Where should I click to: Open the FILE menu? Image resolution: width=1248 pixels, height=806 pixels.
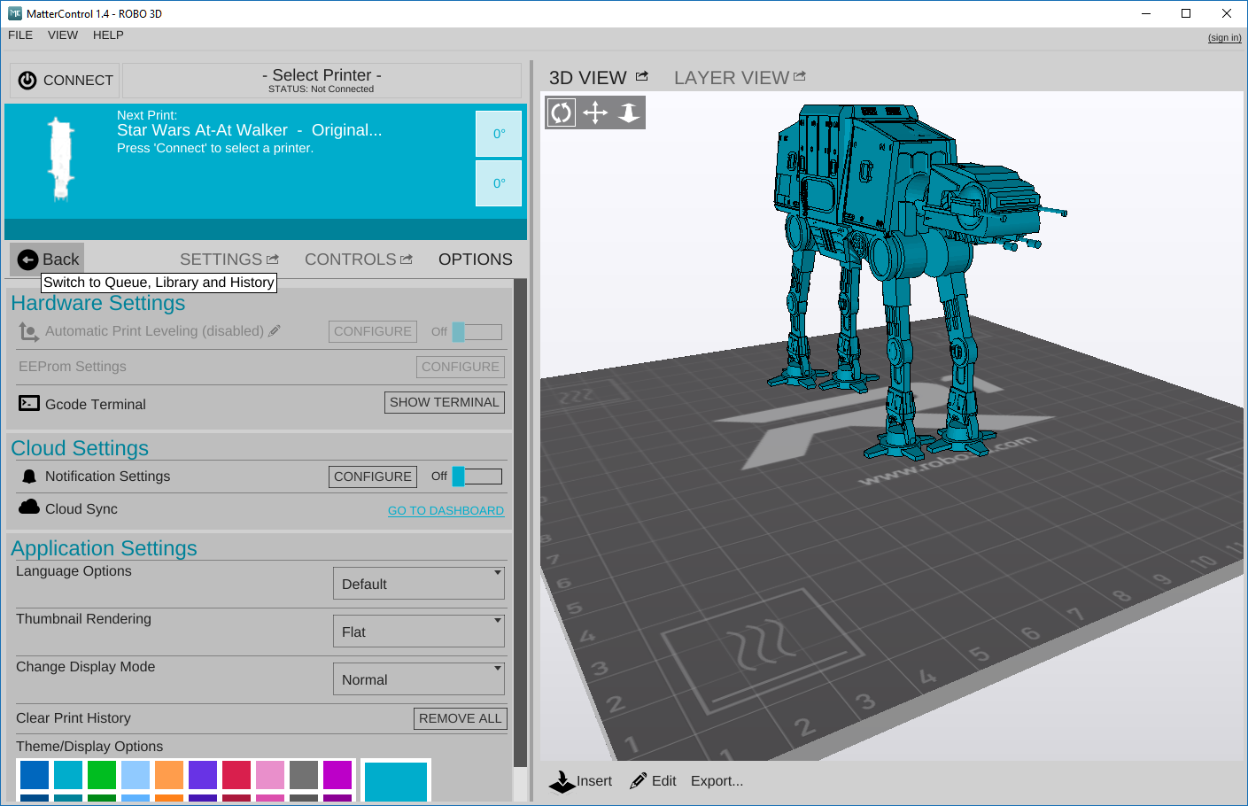[19, 35]
